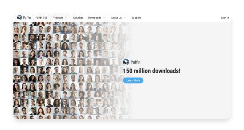
Task: Click the Learn More button
Action: [133, 80]
